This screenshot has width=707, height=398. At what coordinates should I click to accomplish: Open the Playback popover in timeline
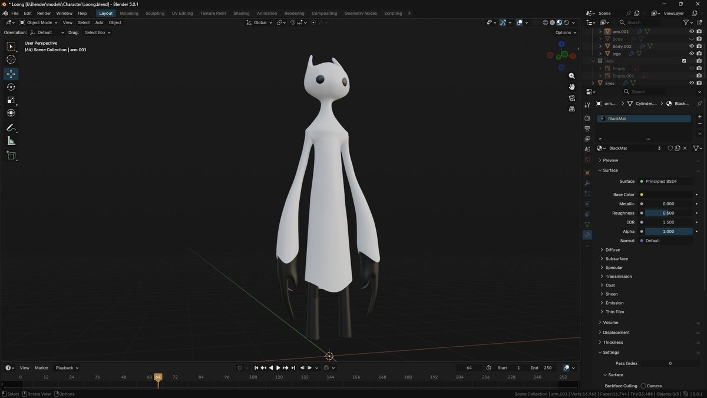67,368
